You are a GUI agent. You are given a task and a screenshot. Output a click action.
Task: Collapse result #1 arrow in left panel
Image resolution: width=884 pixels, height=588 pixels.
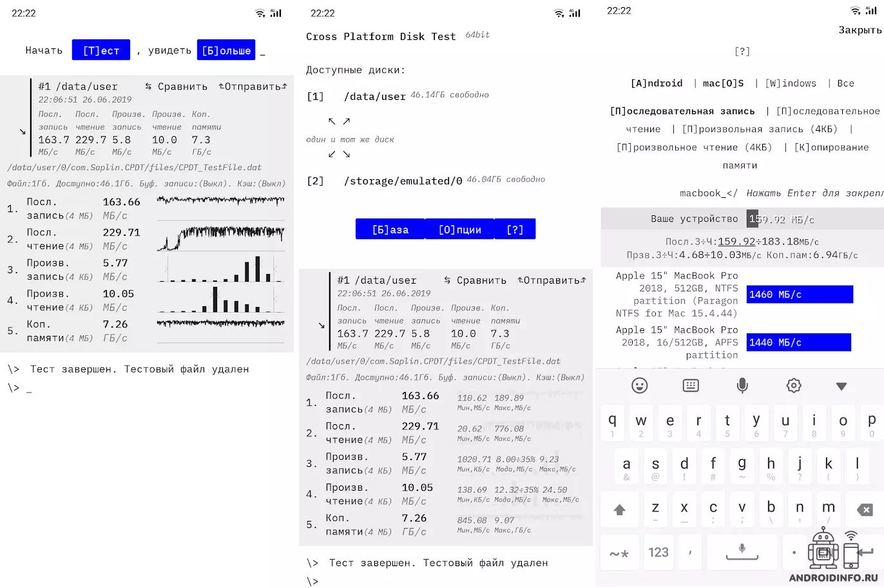pyautogui.click(x=23, y=132)
